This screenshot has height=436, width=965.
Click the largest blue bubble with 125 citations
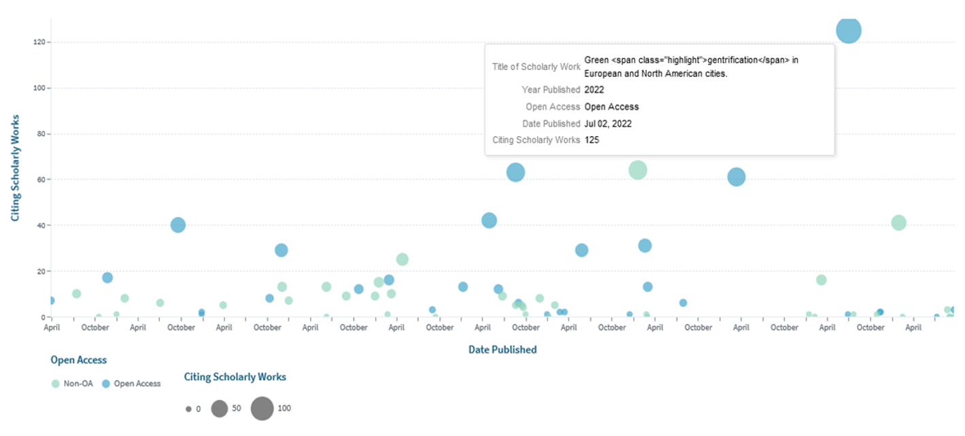point(848,31)
